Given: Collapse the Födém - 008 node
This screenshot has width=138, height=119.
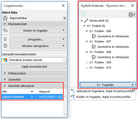Looking at the screenshot, I should (x=87, y=52).
